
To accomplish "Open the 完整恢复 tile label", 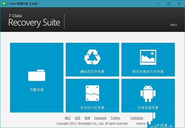I will [37, 90].
